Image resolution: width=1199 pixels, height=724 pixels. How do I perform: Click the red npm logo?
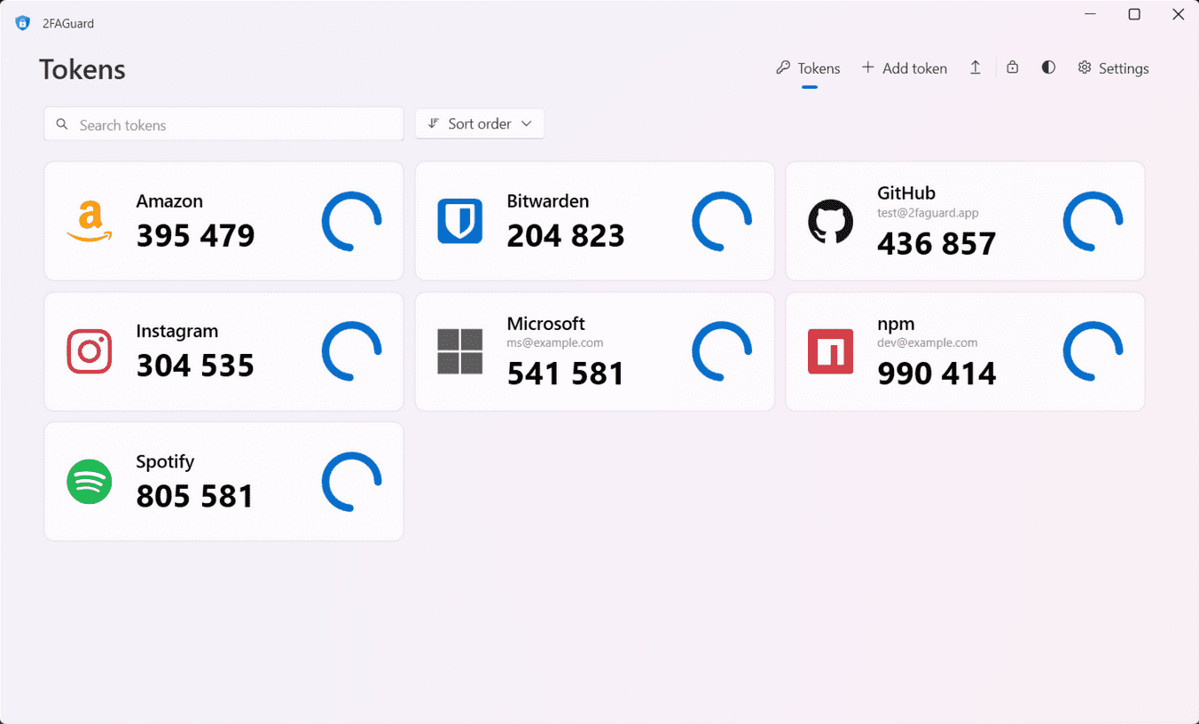tap(831, 351)
